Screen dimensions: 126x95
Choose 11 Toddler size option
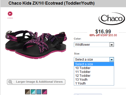click(x=94, y=72)
